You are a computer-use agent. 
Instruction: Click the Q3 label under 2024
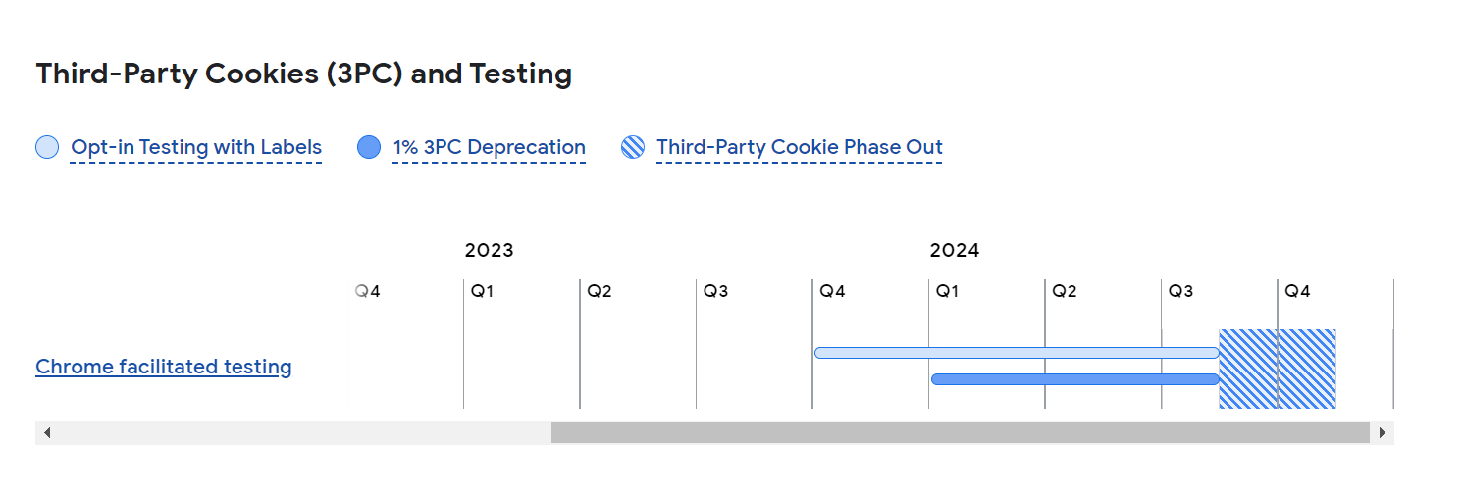click(x=1180, y=291)
